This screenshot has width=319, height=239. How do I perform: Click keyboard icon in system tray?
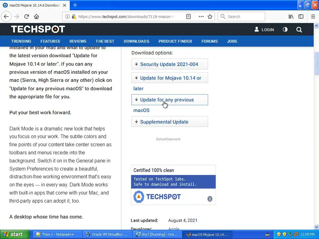[267, 235]
